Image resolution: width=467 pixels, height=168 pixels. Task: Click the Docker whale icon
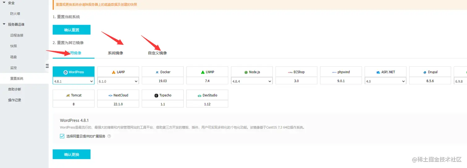(157, 72)
